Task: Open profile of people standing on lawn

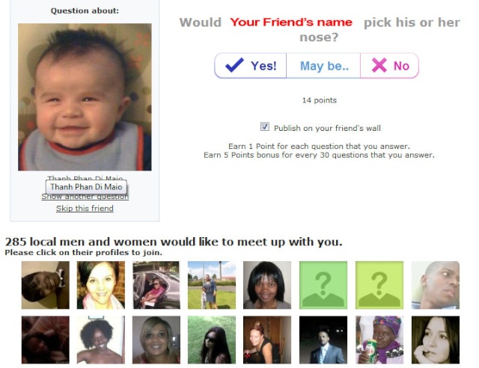Action: tap(212, 285)
